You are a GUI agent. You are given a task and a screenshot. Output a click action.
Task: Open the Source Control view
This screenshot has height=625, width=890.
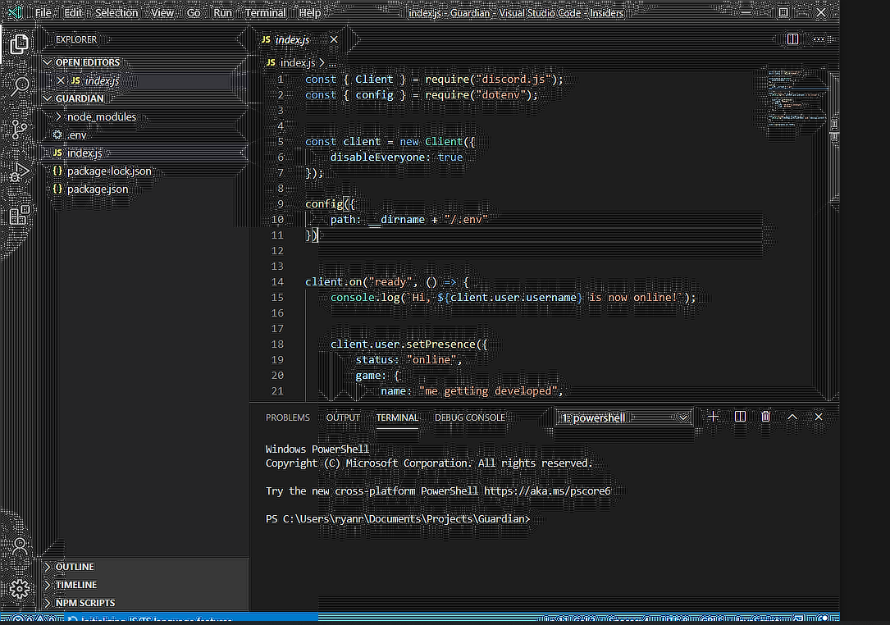[19, 129]
